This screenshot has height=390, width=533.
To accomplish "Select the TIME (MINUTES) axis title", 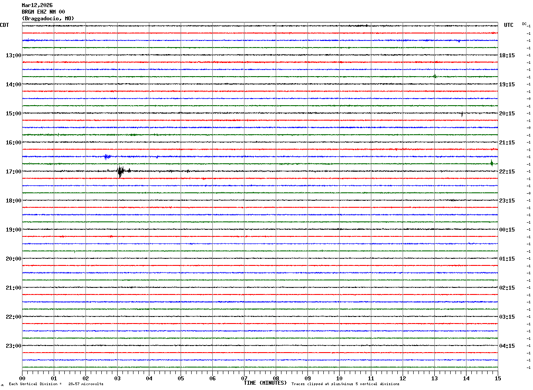I will (x=265, y=383).
